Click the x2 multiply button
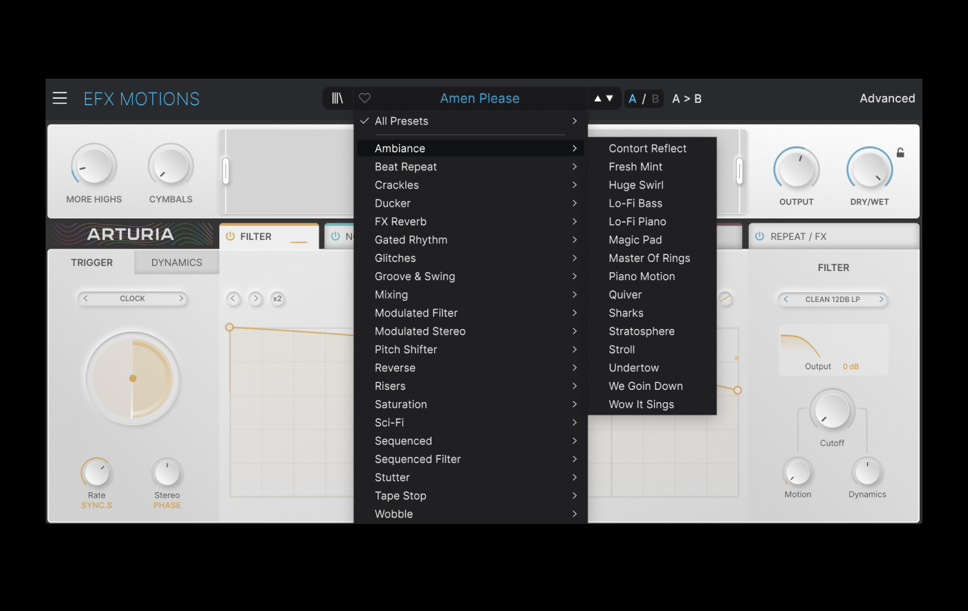 [277, 299]
